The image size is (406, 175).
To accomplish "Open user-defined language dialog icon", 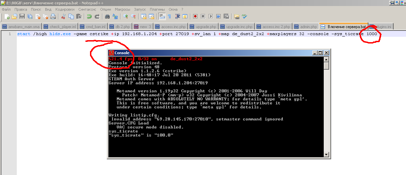I will (184, 16).
